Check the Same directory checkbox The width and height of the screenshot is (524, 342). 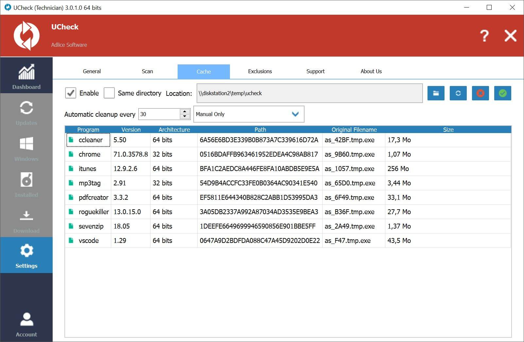pyautogui.click(x=109, y=93)
